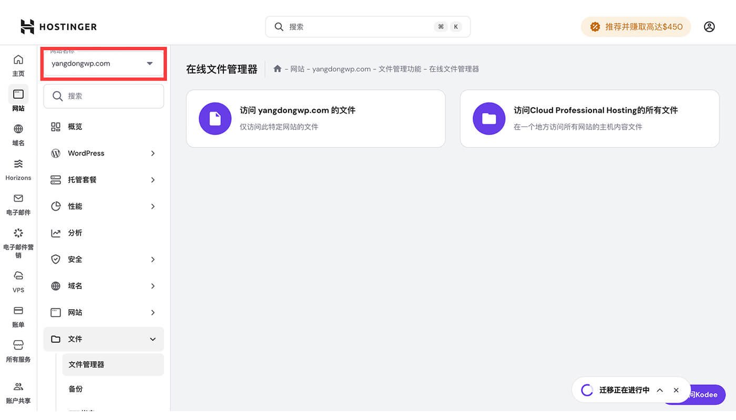Open the VPS sidebar icon
The width and height of the screenshot is (736, 420).
18,280
